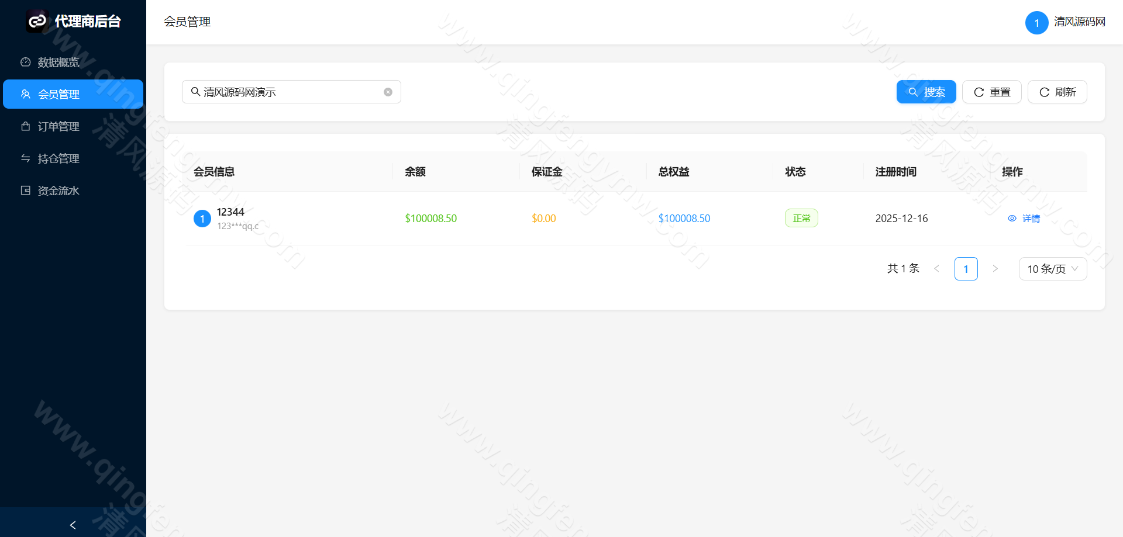Image resolution: width=1123 pixels, height=537 pixels.
Task: Click the 资金流水 funds flow icon
Action: 25,190
